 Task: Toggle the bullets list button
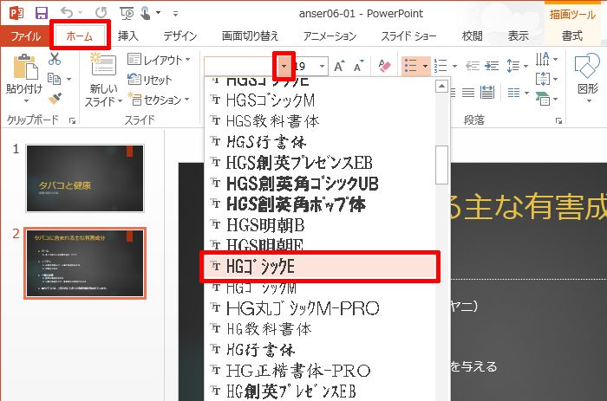tap(411, 66)
